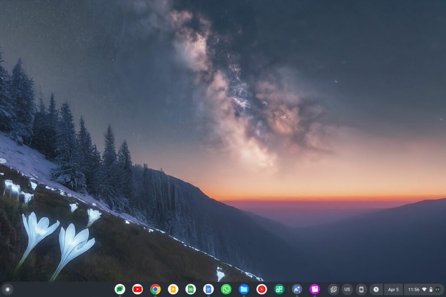Open the ChromeOS launcher button
446x297 pixels.
pos(7,289)
